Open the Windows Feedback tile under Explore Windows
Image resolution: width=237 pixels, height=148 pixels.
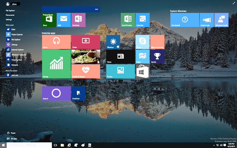(x=221, y=20)
